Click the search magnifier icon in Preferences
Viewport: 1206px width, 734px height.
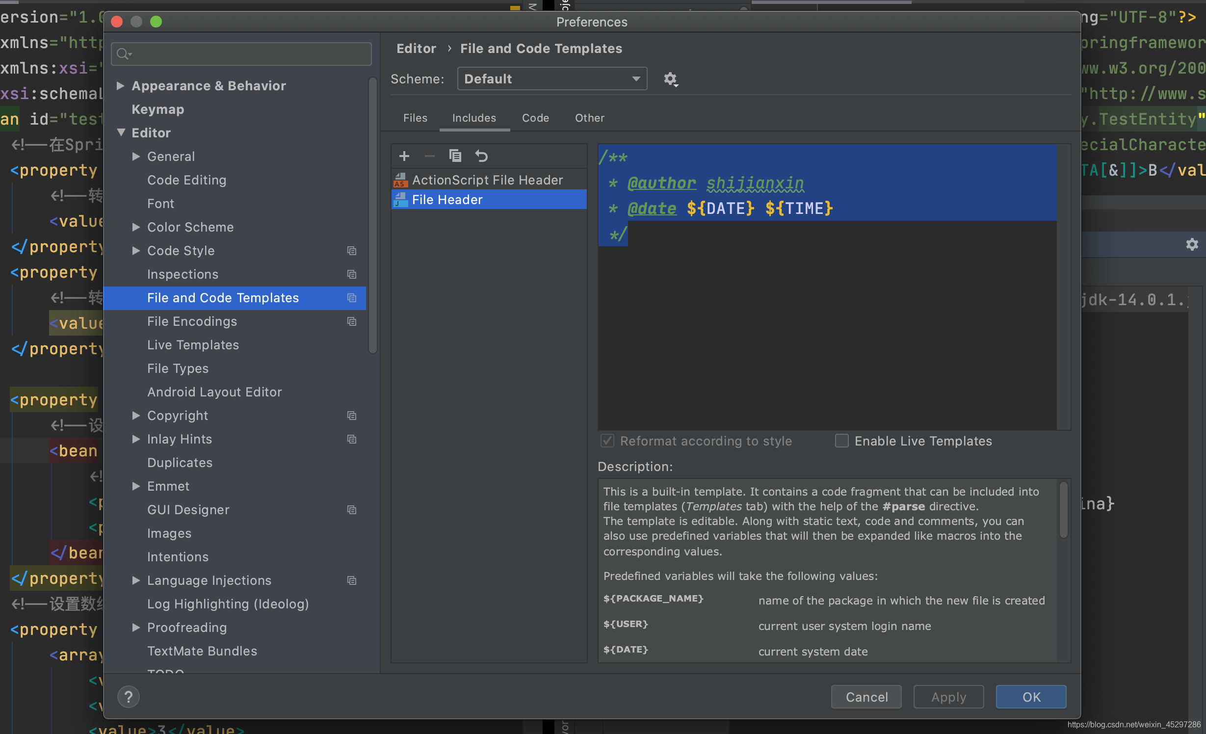tap(124, 54)
